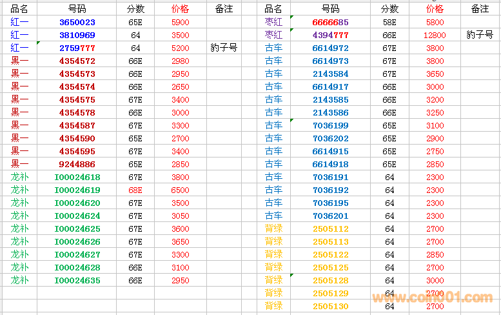501x315 pixels.
Task: Click the blue number cell 7036199
Action: [x=330, y=125]
